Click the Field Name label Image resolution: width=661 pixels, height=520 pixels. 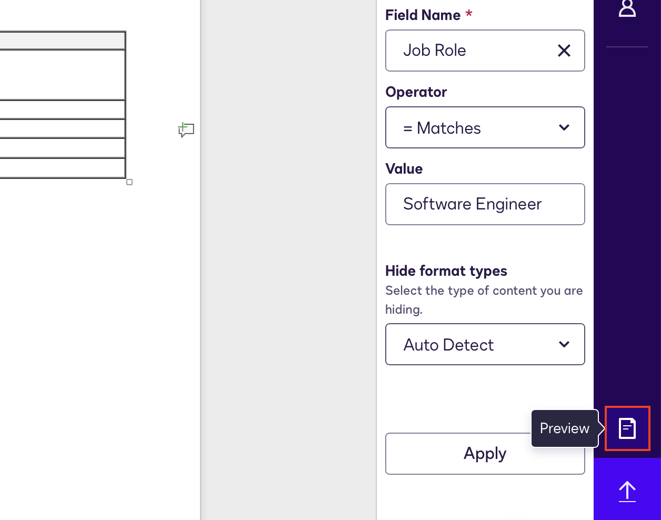(423, 15)
